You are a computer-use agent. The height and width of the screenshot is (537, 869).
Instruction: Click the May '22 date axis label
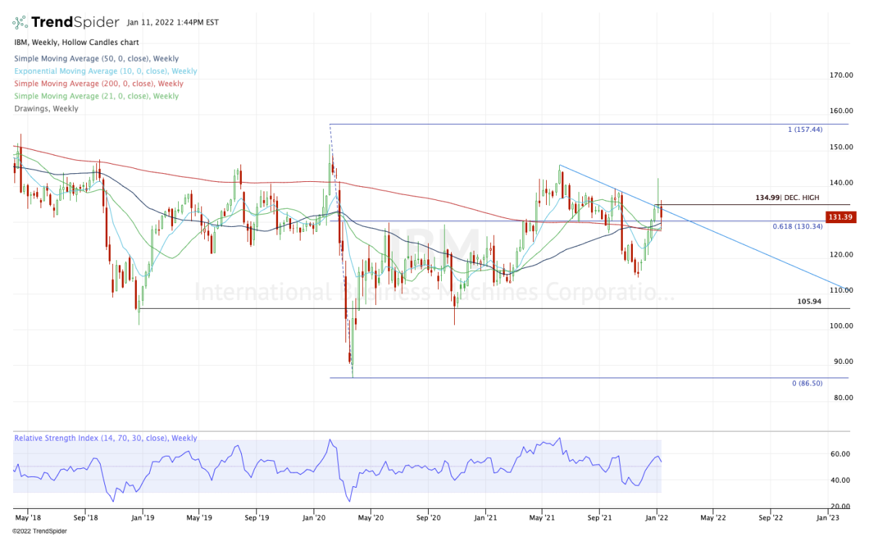713,518
